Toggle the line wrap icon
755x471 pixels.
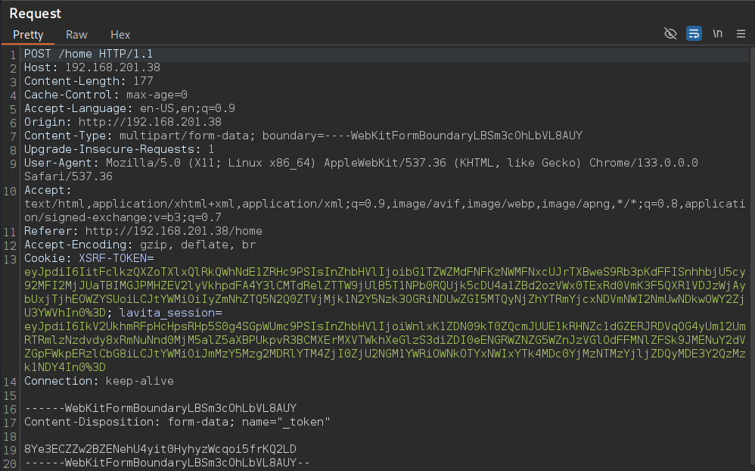pyautogui.click(x=694, y=34)
